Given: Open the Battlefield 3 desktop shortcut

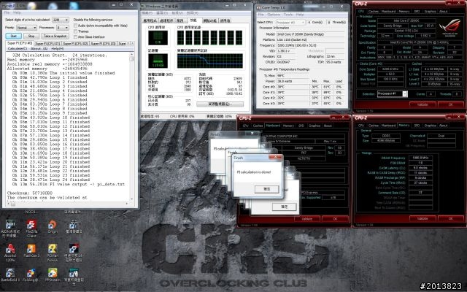Looking at the screenshot, I should tap(10, 274).
